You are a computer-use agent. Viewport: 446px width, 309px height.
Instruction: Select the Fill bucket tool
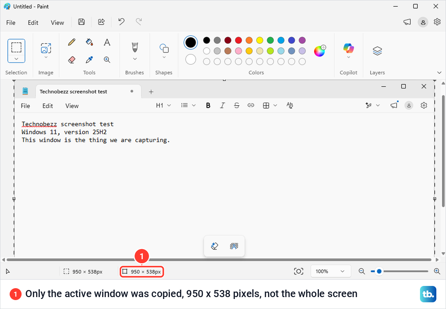[x=89, y=42]
